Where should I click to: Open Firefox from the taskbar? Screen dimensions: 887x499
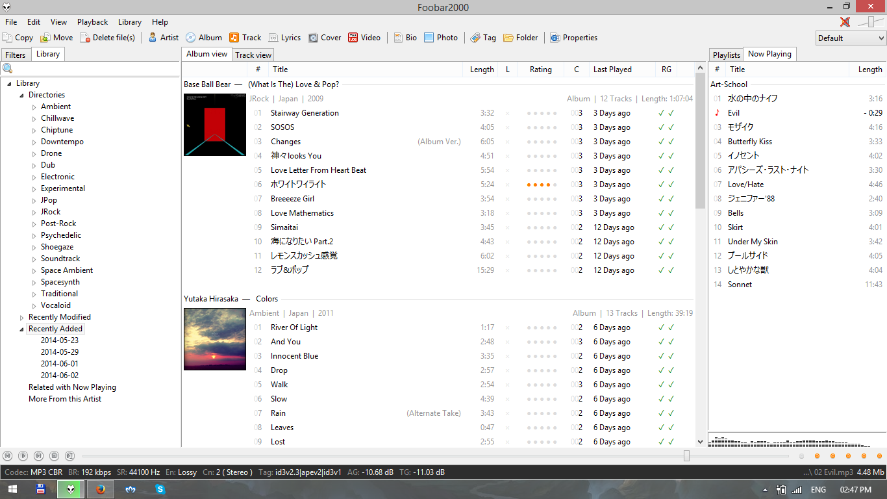tap(101, 489)
